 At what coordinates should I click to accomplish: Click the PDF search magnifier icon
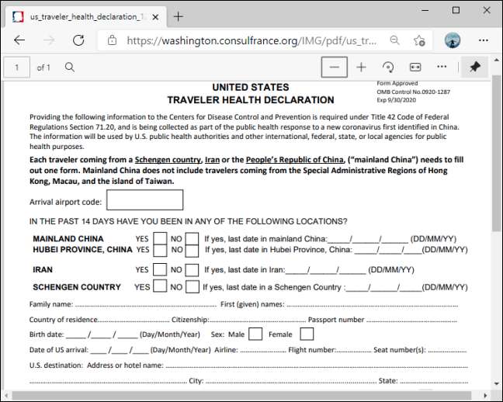[x=70, y=68]
